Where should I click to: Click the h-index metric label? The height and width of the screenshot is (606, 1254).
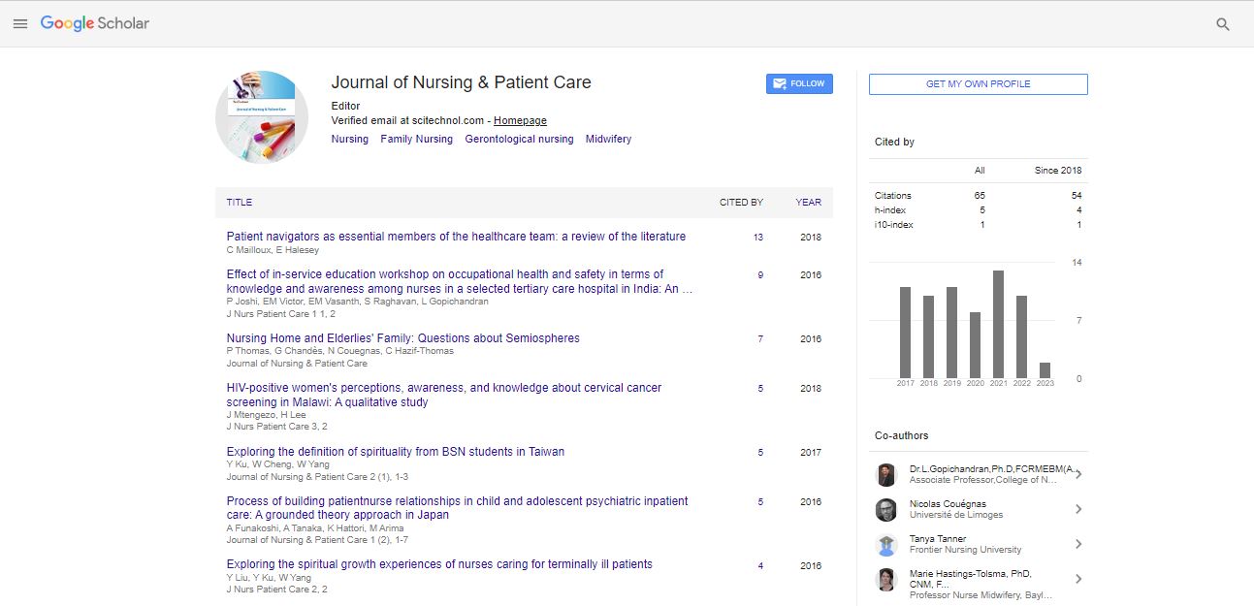coord(889,210)
